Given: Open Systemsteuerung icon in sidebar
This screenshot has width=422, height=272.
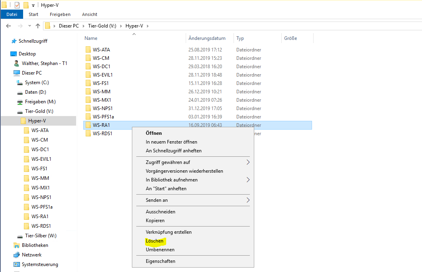Looking at the screenshot, I should [x=17, y=264].
